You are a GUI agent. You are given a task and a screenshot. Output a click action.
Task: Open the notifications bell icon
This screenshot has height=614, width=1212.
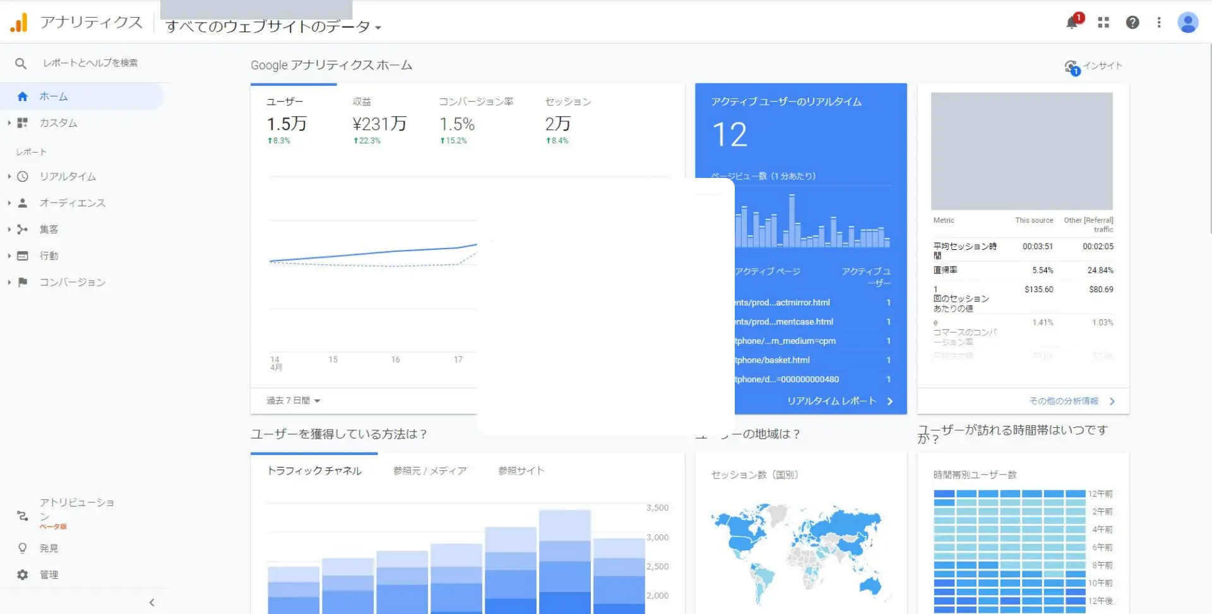pos(1072,22)
